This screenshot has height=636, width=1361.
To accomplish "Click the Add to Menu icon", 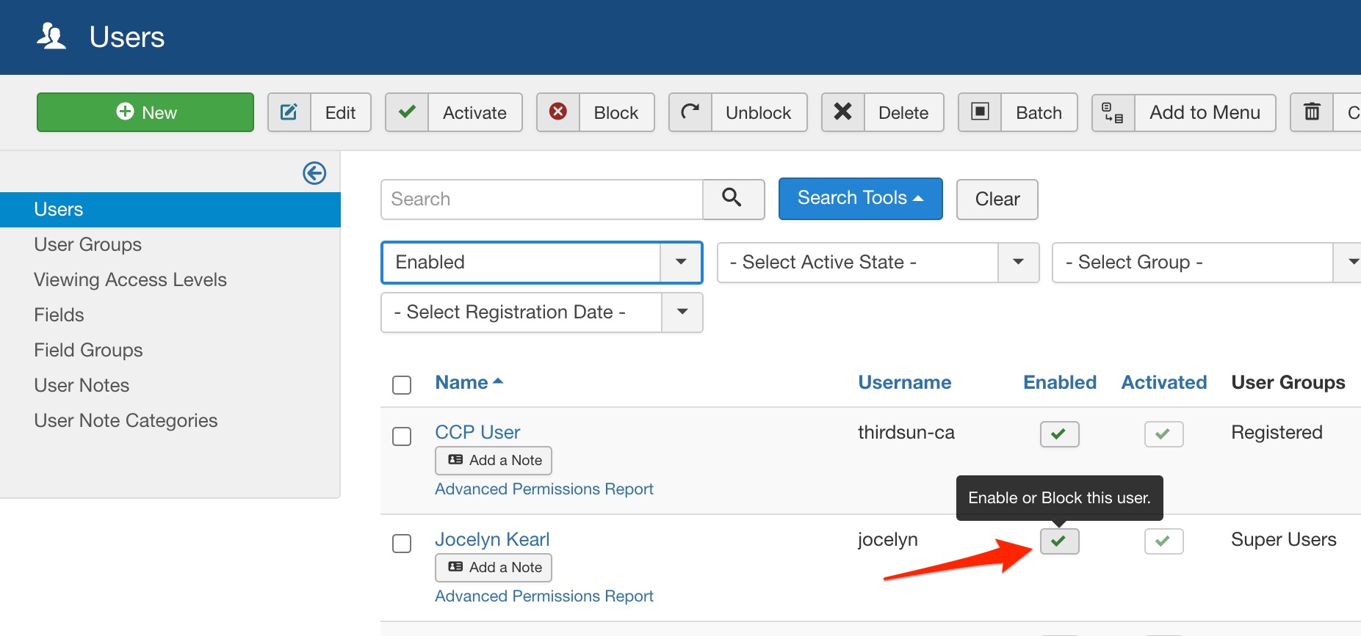I will [1113, 112].
